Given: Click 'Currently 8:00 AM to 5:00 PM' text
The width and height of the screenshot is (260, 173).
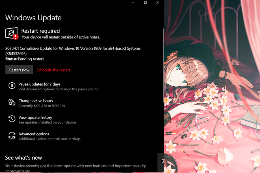Looking at the screenshot, I should pos(41,106).
